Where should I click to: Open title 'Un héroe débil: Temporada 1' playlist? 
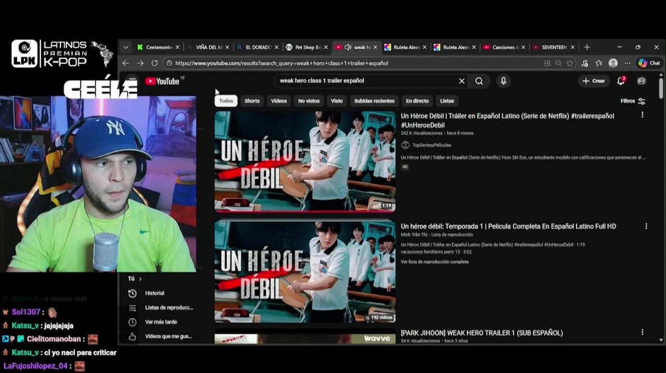508,226
